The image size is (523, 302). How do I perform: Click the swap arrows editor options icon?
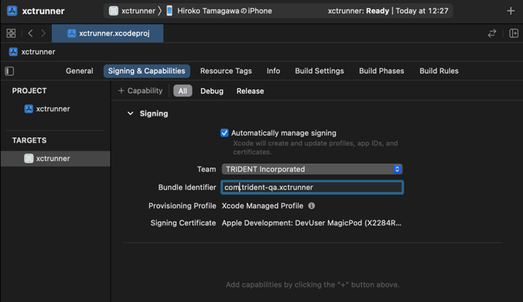[492, 33]
